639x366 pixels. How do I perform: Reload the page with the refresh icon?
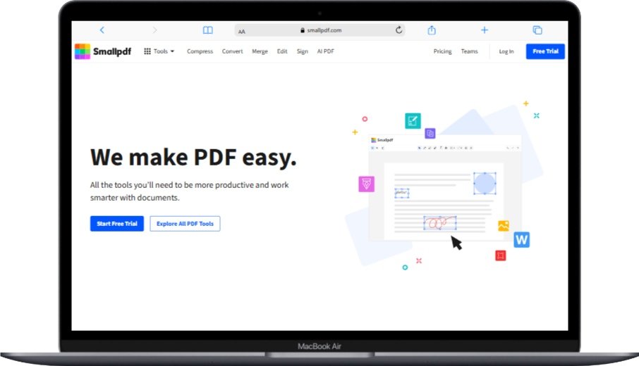tap(398, 30)
